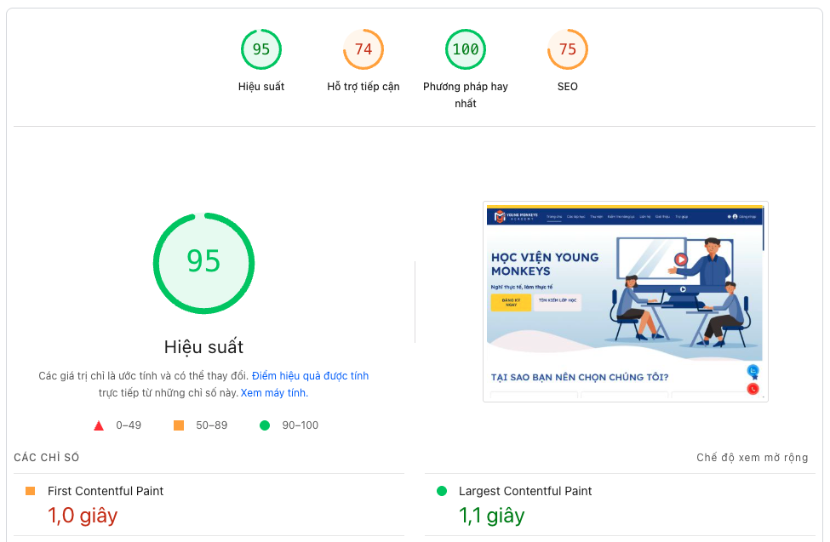The width and height of the screenshot is (830, 542).
Task: Click the red phone icon in preview
Action: (x=752, y=389)
